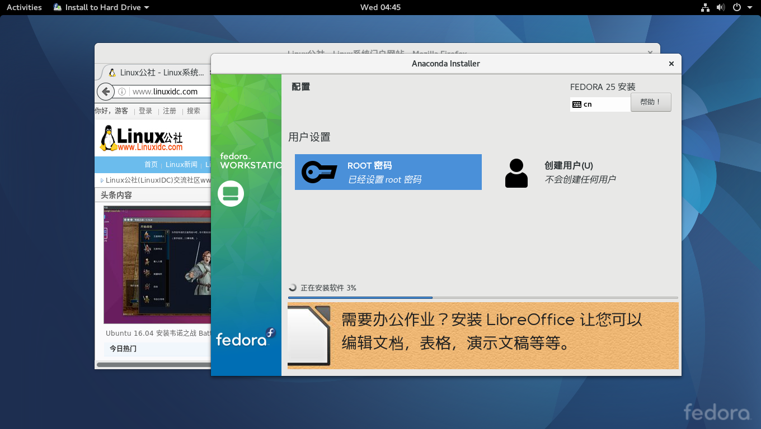Click the key icon for root password
This screenshot has height=429, width=761.
click(319, 172)
